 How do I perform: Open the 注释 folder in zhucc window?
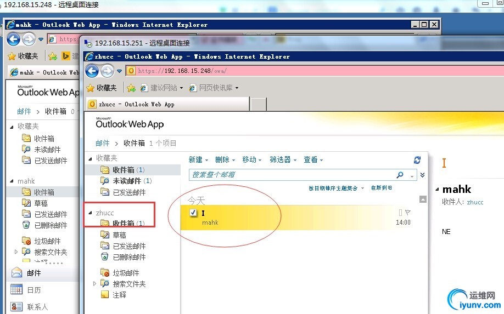coord(114,295)
